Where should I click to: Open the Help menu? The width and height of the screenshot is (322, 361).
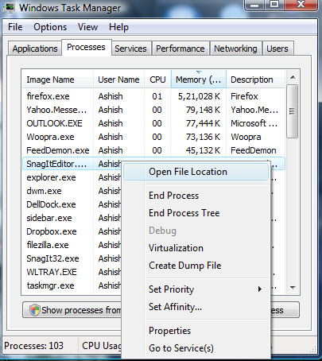tap(118, 27)
